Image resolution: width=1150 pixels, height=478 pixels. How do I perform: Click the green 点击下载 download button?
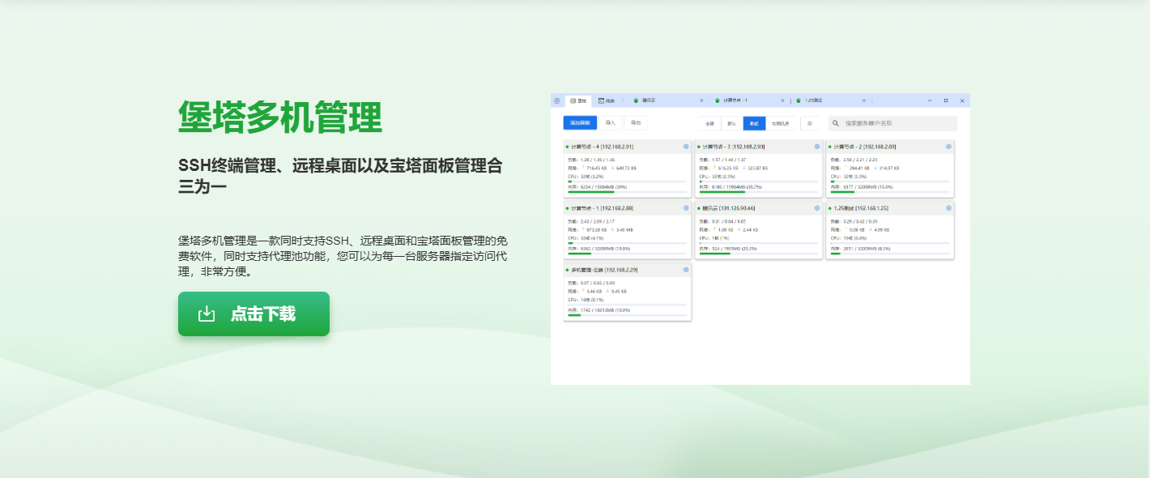pos(253,314)
